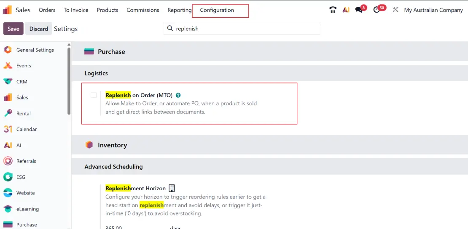Click the eLearning graduation cap icon
The width and height of the screenshot is (468, 229).
pyautogui.click(x=8, y=209)
